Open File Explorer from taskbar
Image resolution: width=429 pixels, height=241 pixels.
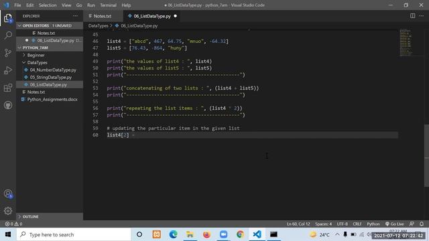point(190,234)
